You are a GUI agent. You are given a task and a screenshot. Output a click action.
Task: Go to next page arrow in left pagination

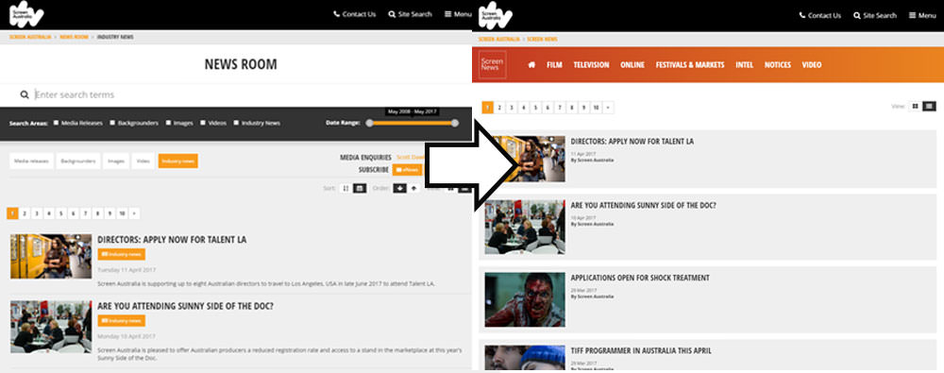click(x=134, y=213)
